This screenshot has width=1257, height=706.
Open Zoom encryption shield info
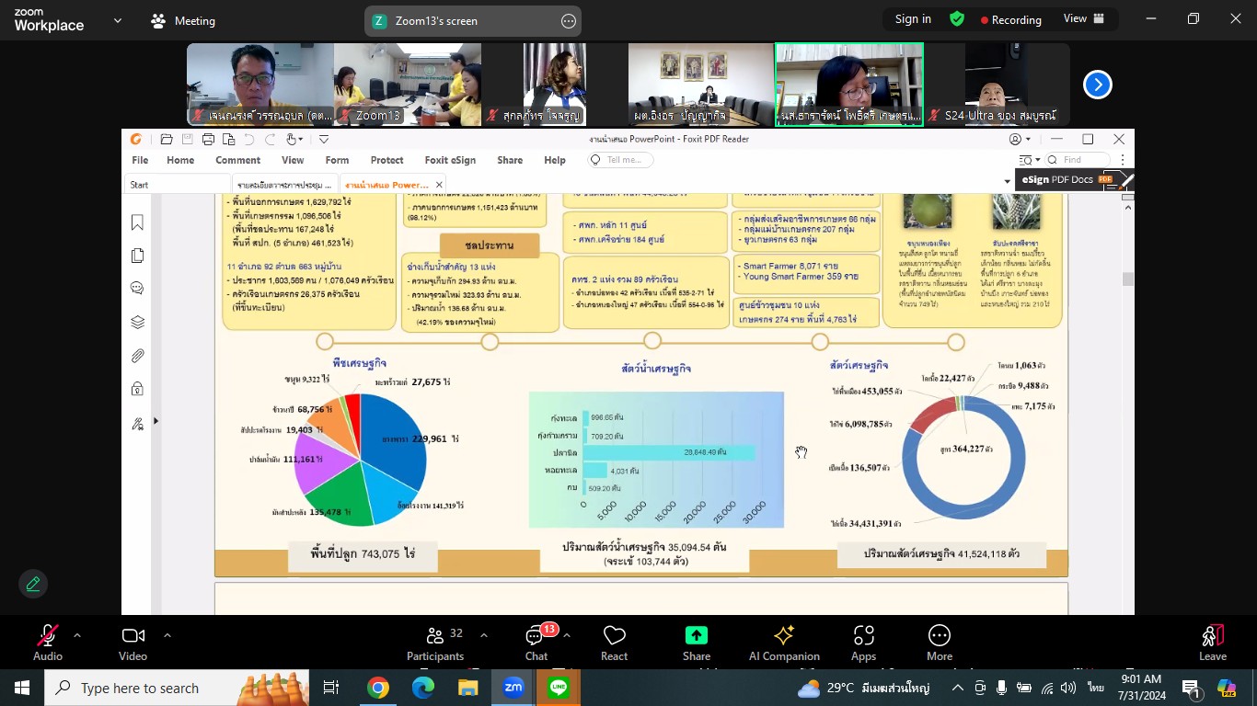click(x=957, y=19)
